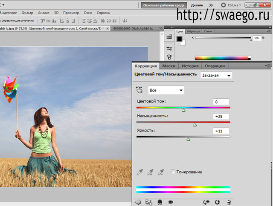Show more workspaces chevron
Image resolution: width=273 pixels, height=206 pixels.
tap(211, 5)
